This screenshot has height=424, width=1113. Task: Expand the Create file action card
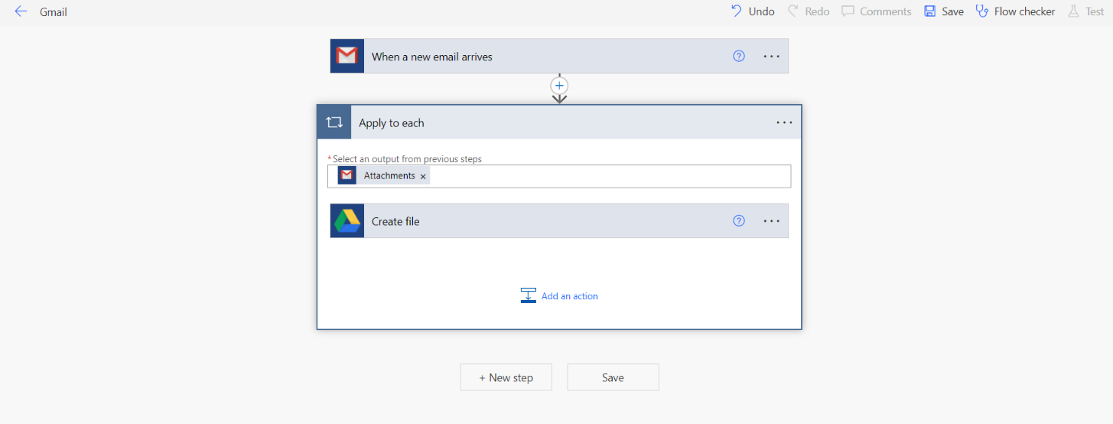click(x=535, y=221)
